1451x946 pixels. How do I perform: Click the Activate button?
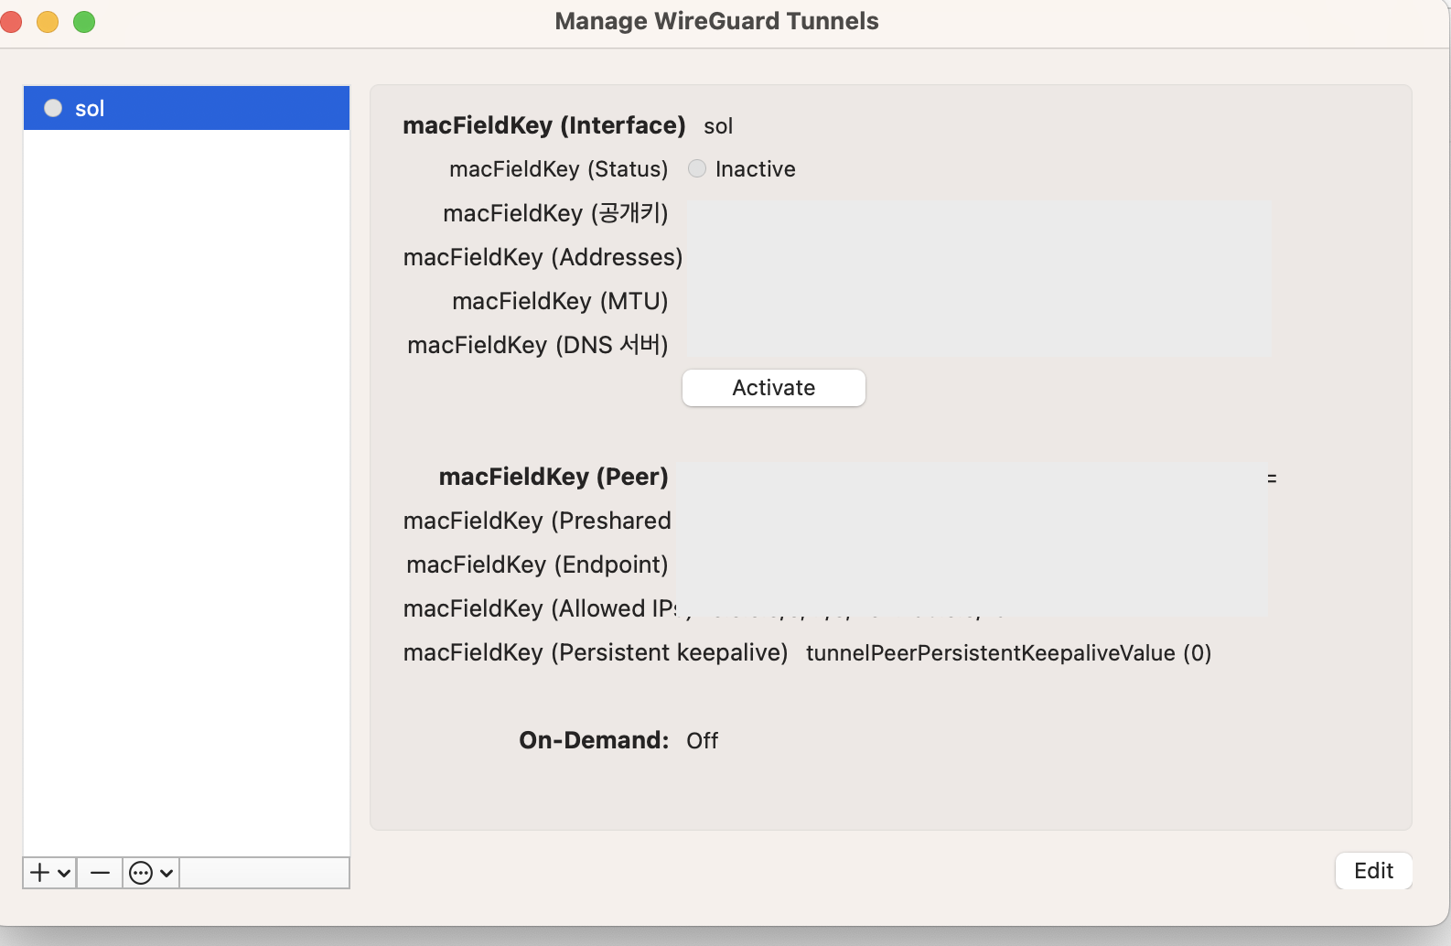tap(774, 388)
